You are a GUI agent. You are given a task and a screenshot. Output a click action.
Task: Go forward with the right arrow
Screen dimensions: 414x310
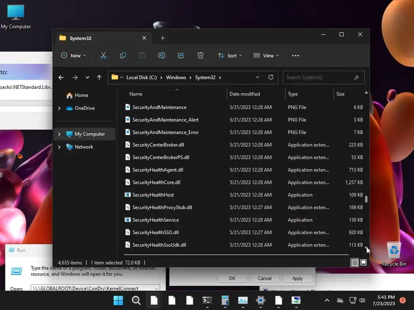[x=75, y=77]
